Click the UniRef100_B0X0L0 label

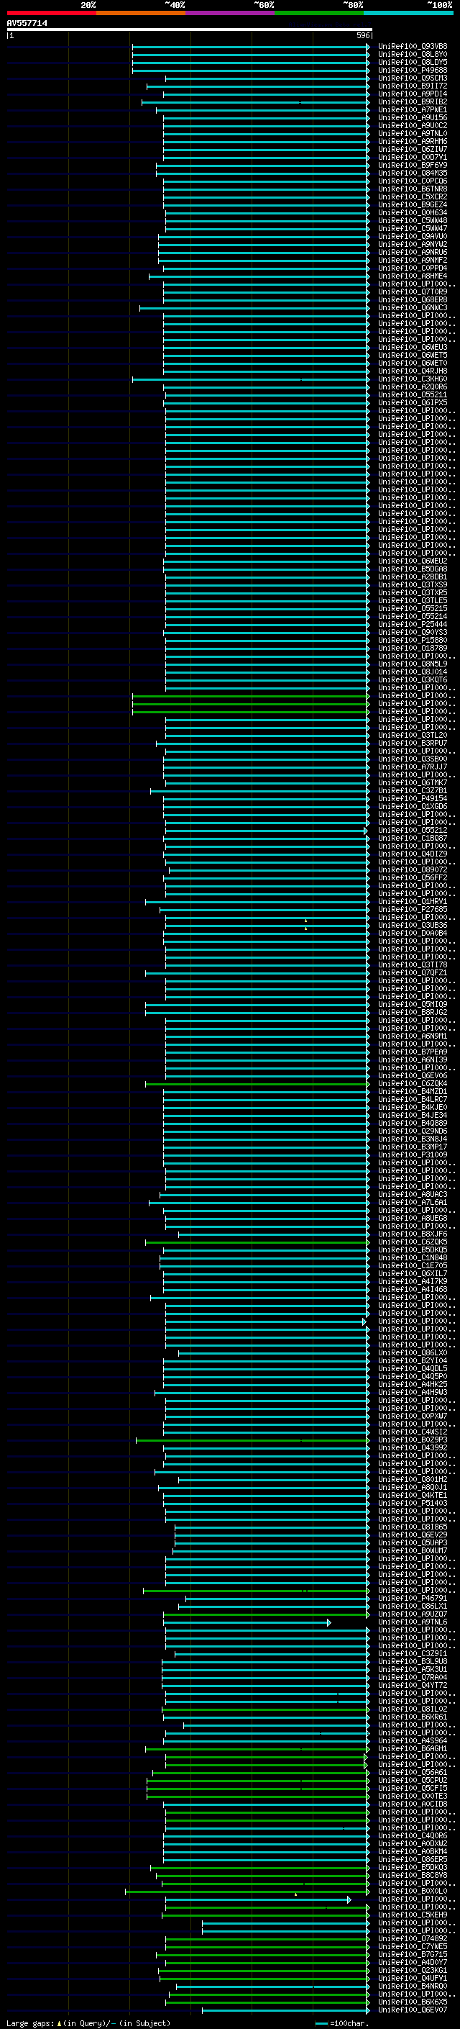[413, 1891]
